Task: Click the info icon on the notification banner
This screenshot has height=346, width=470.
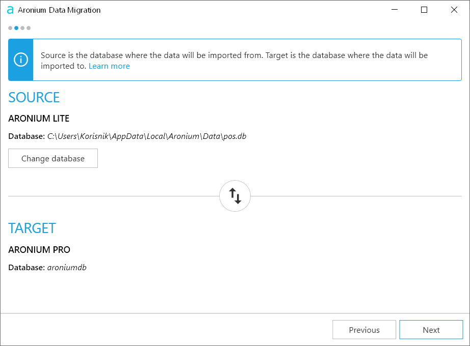Action: tap(20, 60)
